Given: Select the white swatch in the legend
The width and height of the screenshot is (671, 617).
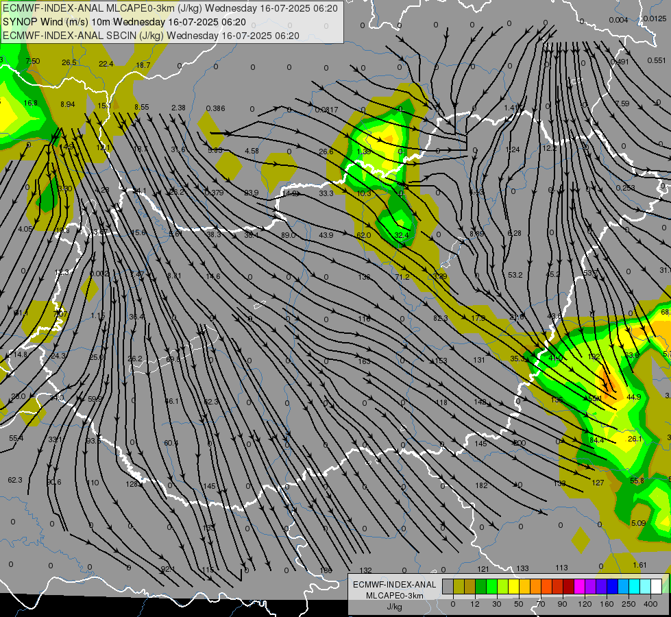Looking at the screenshot, I should point(656,586).
